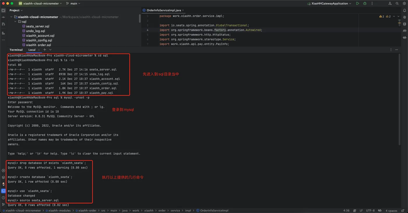Select seata_server.sql in project tree

38,26
